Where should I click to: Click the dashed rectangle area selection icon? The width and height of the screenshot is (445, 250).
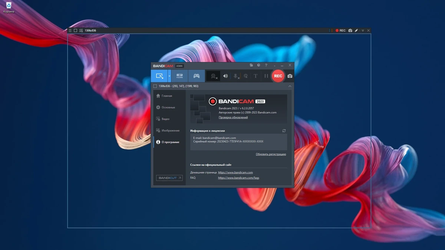tap(155, 86)
